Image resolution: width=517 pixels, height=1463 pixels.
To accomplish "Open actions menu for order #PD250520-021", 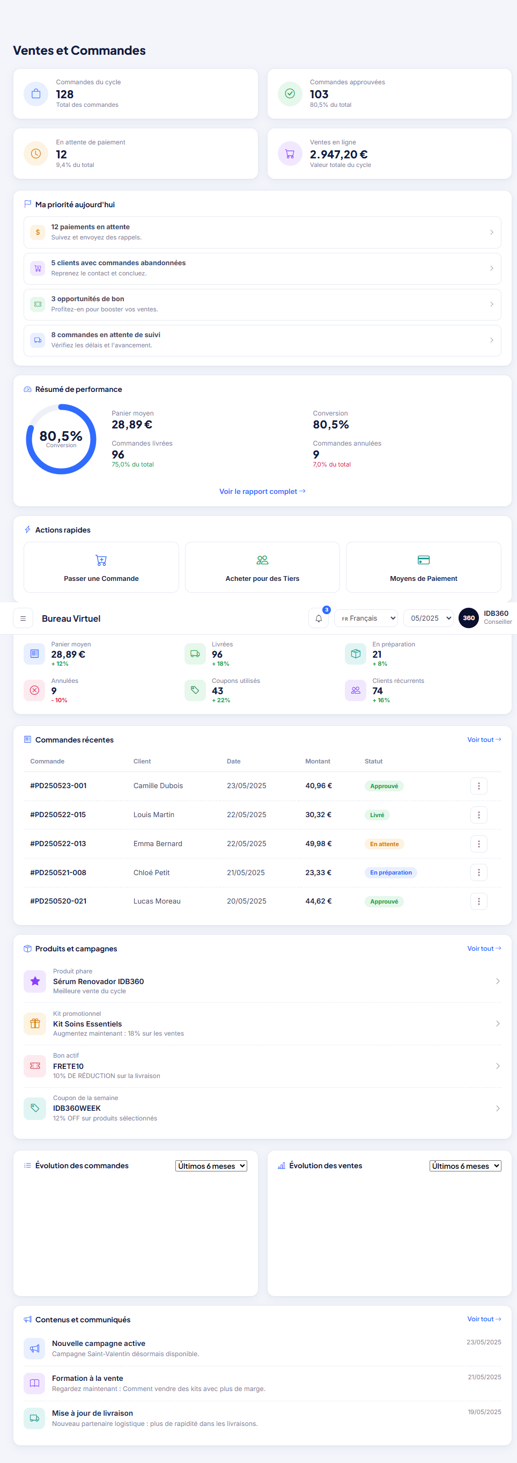I will tap(479, 901).
